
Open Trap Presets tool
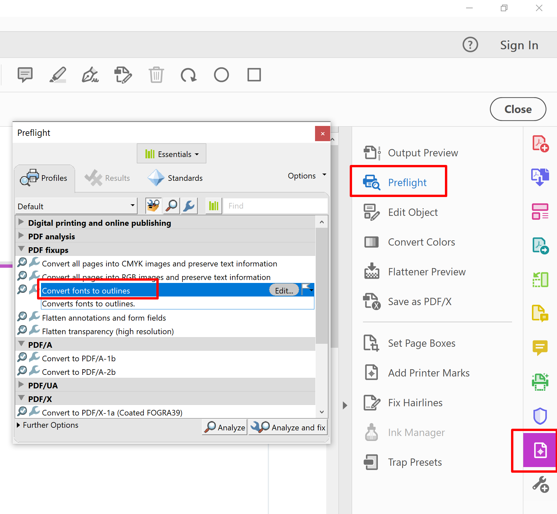[x=403, y=462]
